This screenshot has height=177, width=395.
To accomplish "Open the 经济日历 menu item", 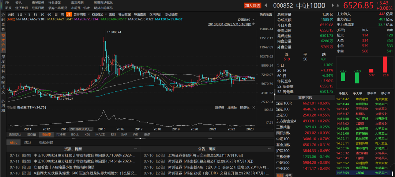I will (x=38, y=8).
